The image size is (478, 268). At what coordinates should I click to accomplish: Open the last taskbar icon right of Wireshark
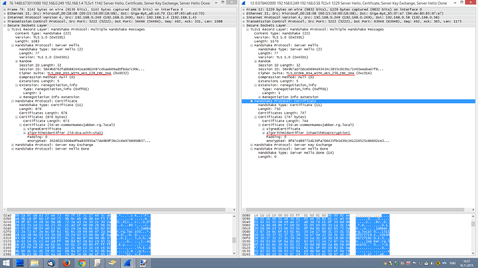(143, 263)
